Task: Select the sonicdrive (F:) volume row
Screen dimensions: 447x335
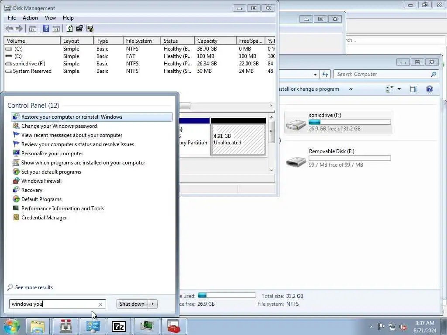Action: (140, 64)
